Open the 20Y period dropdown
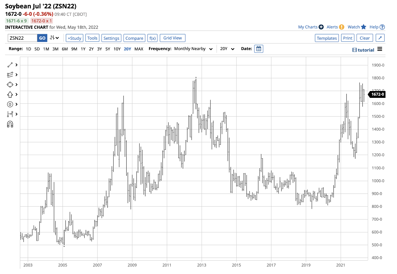The width and height of the screenshot is (397, 274). coord(227,49)
